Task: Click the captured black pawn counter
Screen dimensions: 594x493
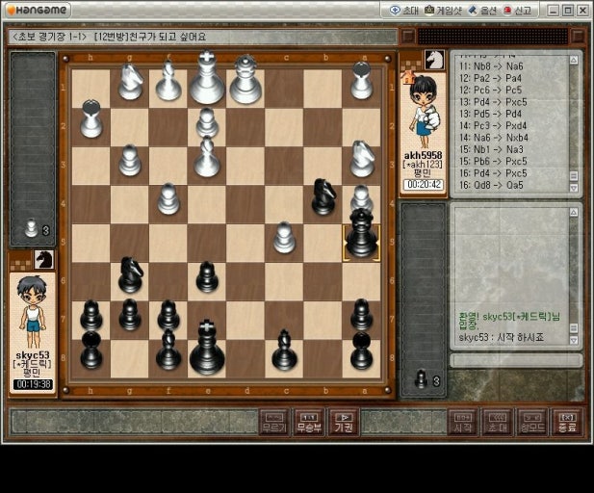Action: tap(423, 378)
